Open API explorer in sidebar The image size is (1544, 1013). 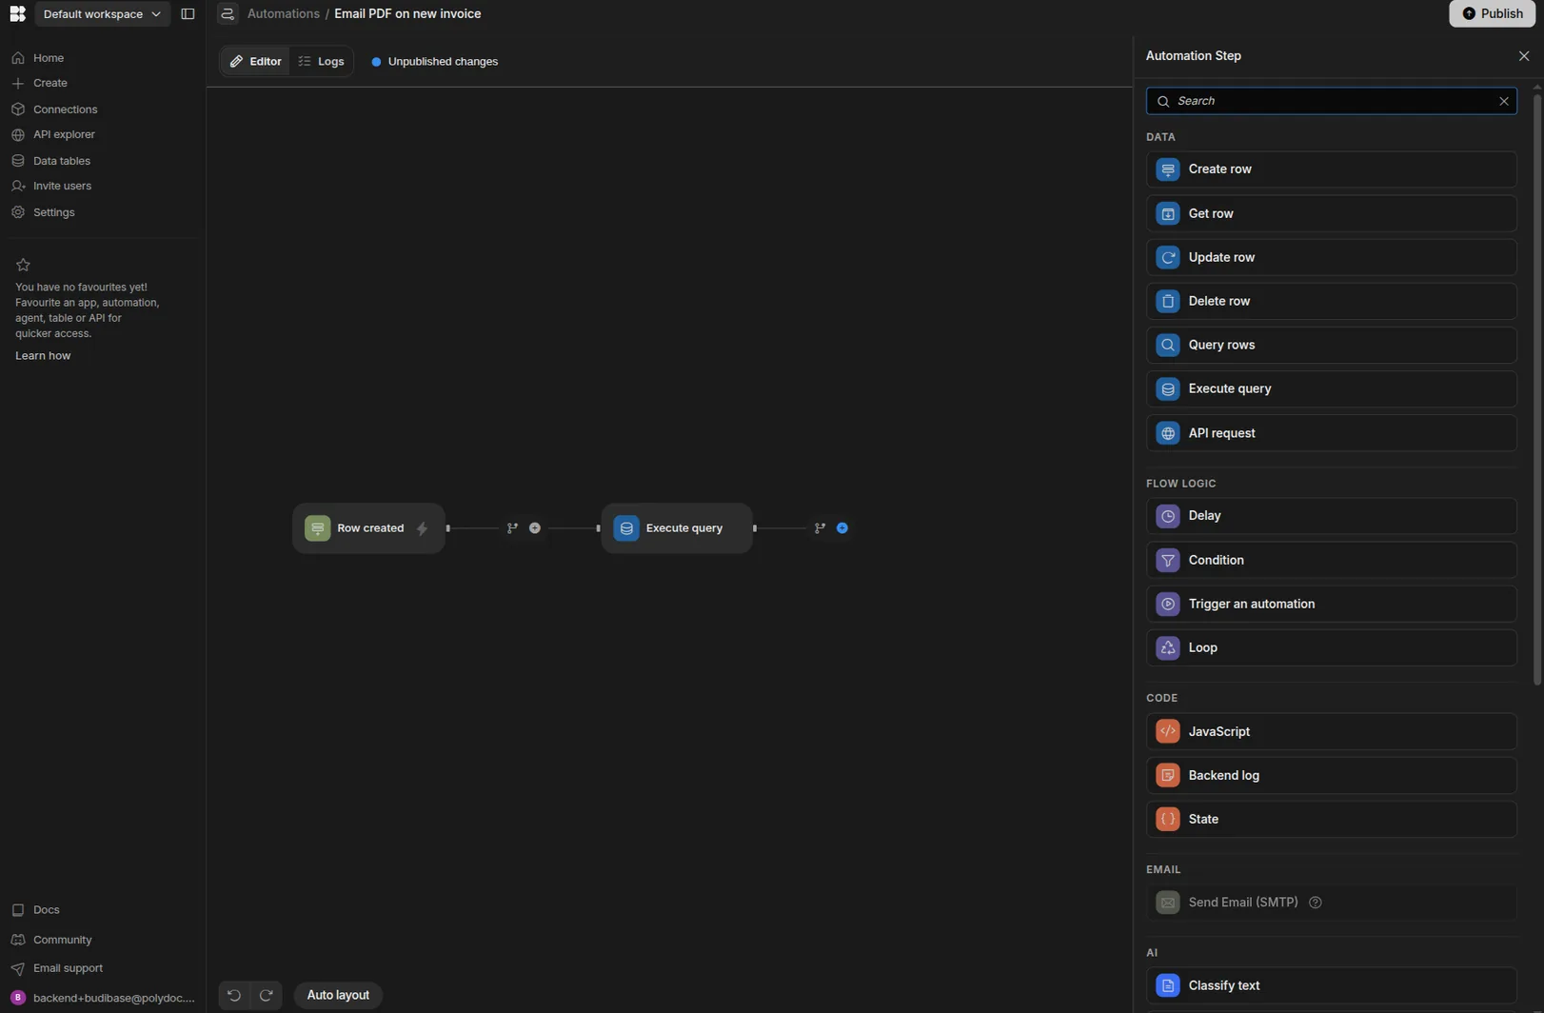coord(64,134)
